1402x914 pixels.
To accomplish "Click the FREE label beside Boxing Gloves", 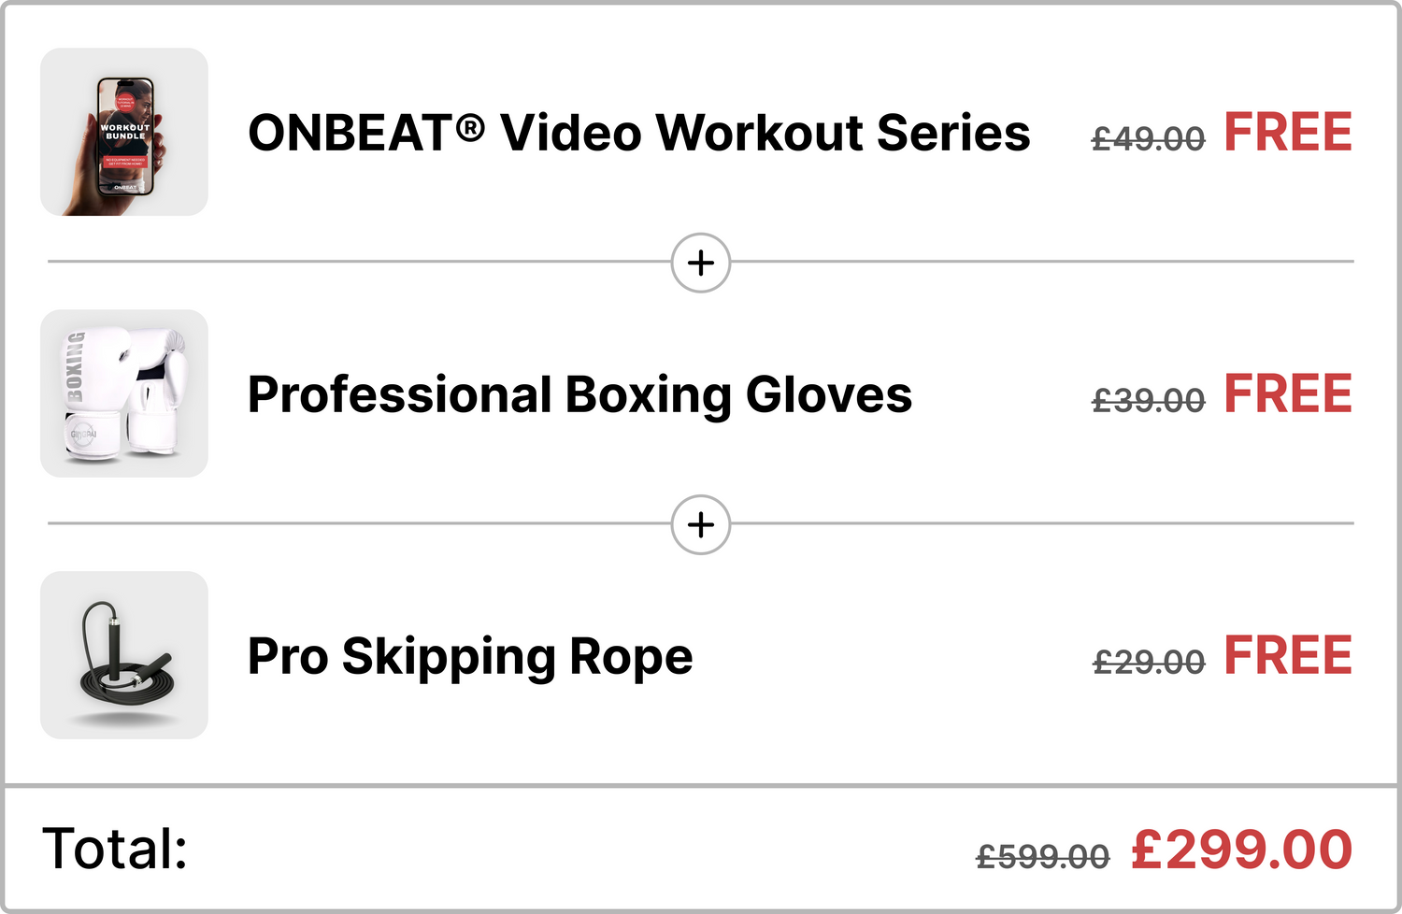I will coord(1288,393).
